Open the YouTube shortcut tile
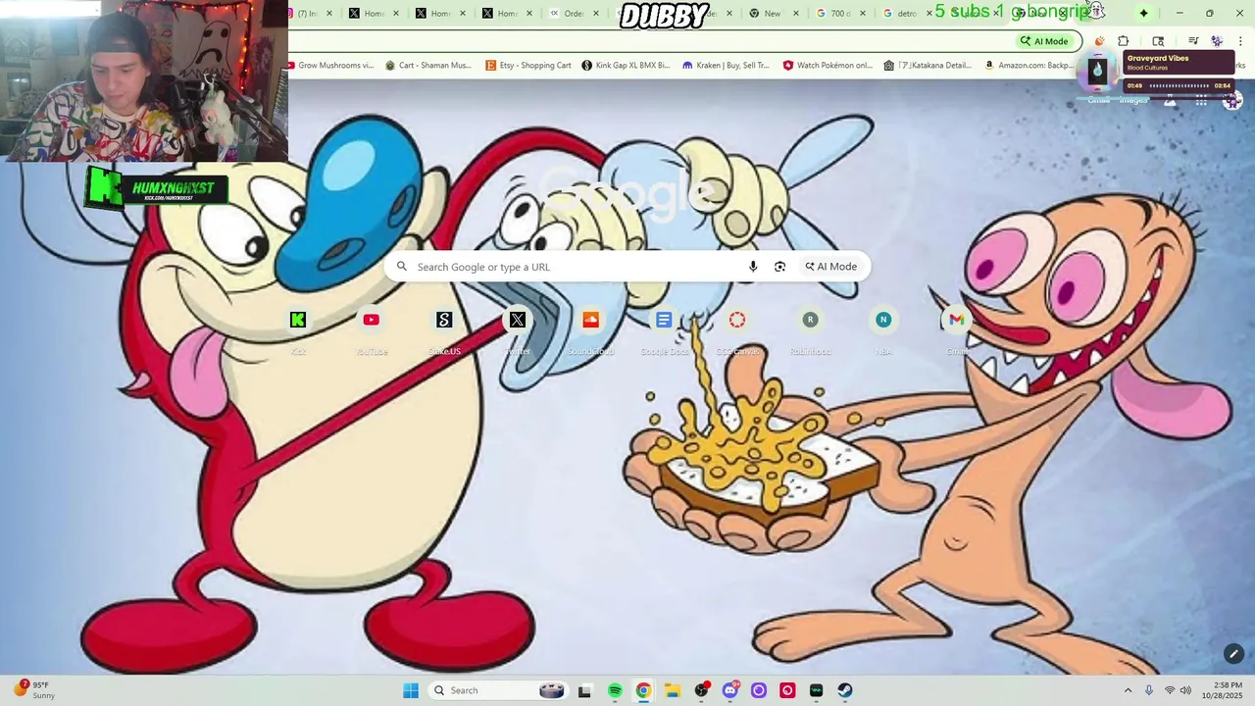Image resolution: width=1255 pixels, height=706 pixels. (371, 328)
